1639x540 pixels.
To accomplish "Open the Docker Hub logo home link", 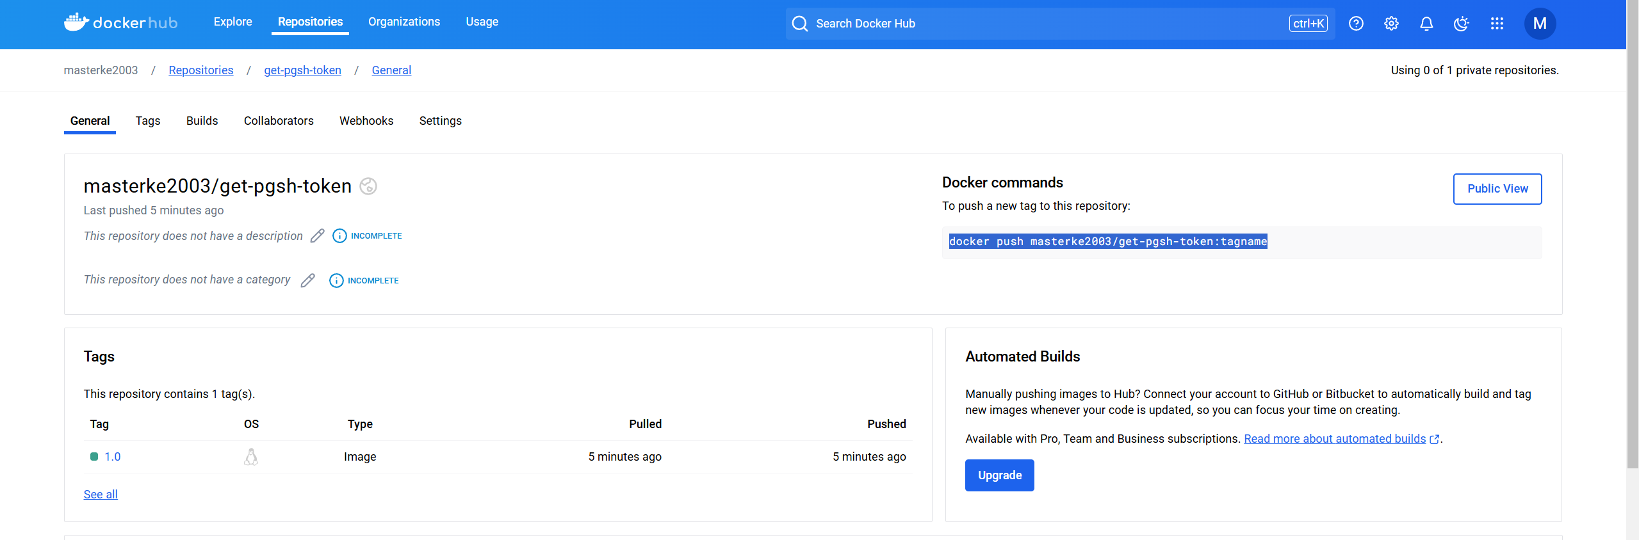I will [120, 22].
